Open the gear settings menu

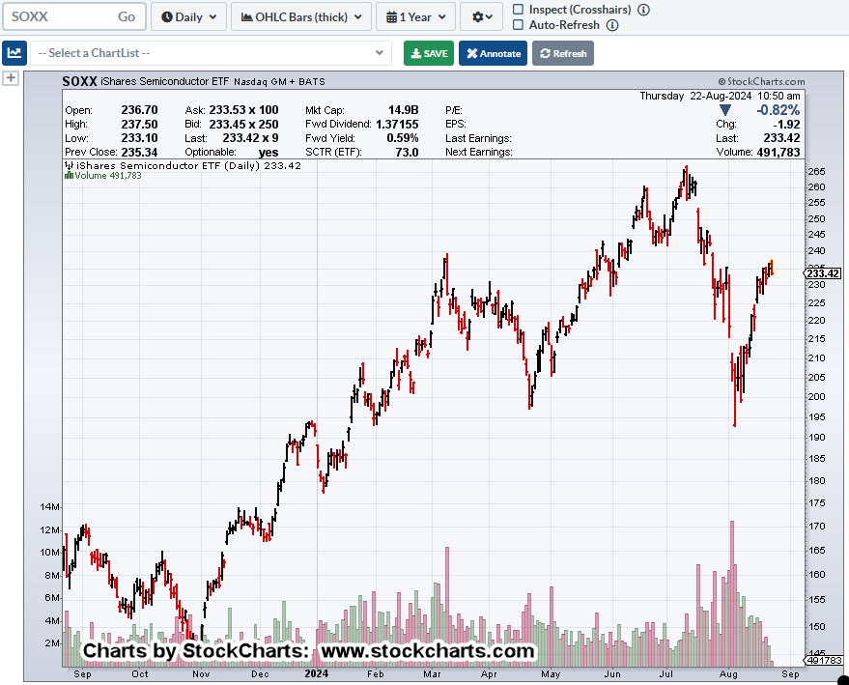482,16
